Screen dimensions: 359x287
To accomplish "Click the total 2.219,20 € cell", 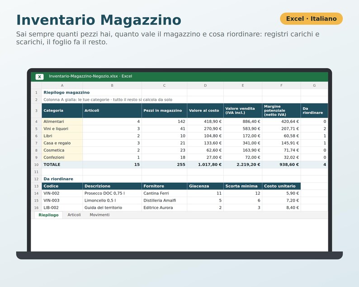I will click(x=243, y=165).
